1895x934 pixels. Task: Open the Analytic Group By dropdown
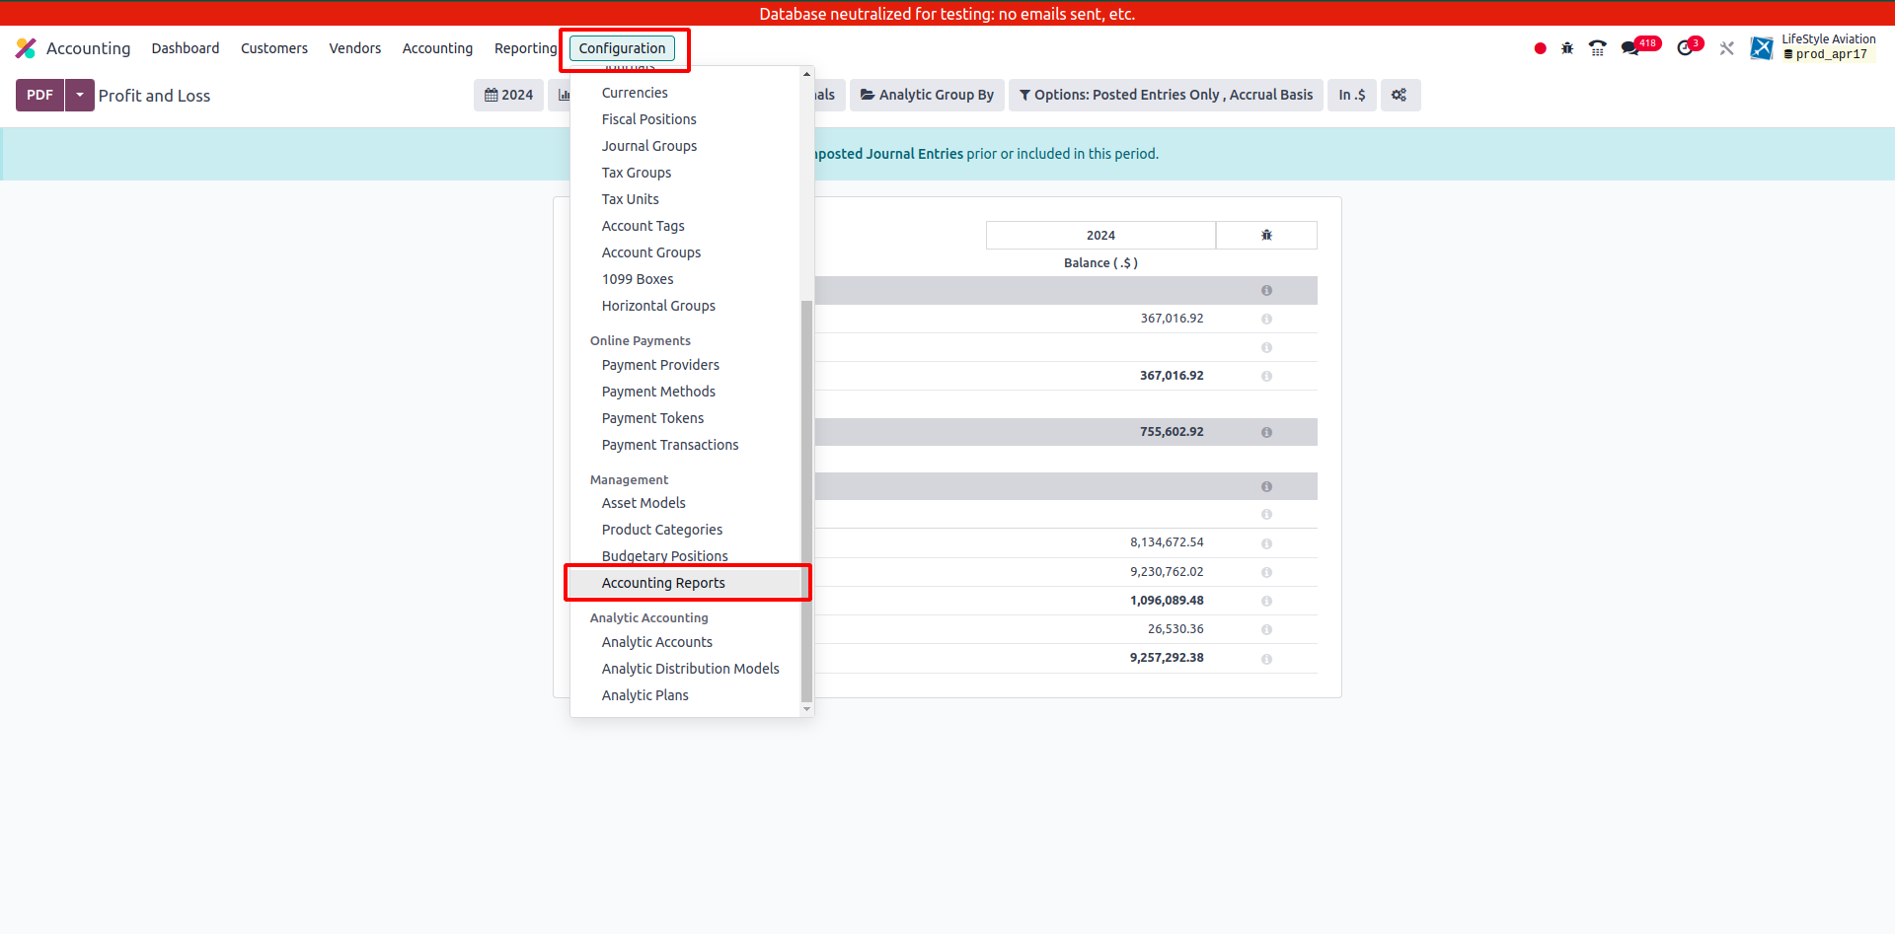point(927,95)
